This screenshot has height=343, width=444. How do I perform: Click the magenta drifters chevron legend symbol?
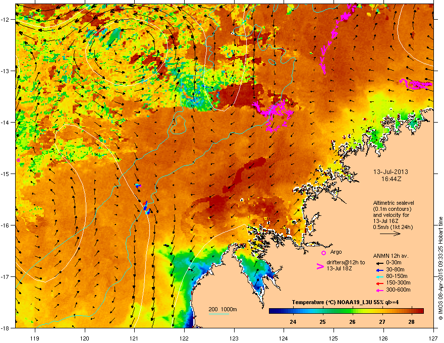[x=320, y=266]
